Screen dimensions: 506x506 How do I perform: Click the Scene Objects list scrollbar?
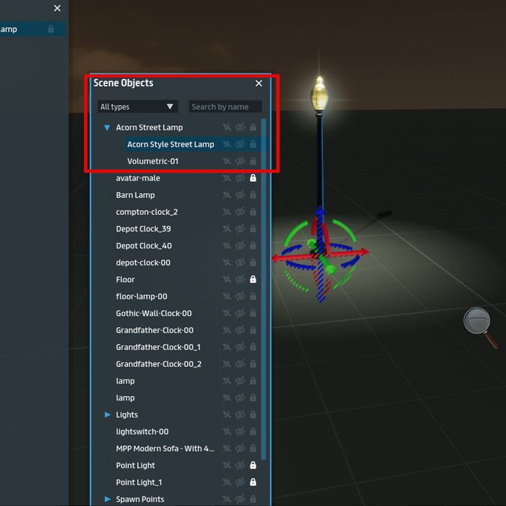[264, 285]
